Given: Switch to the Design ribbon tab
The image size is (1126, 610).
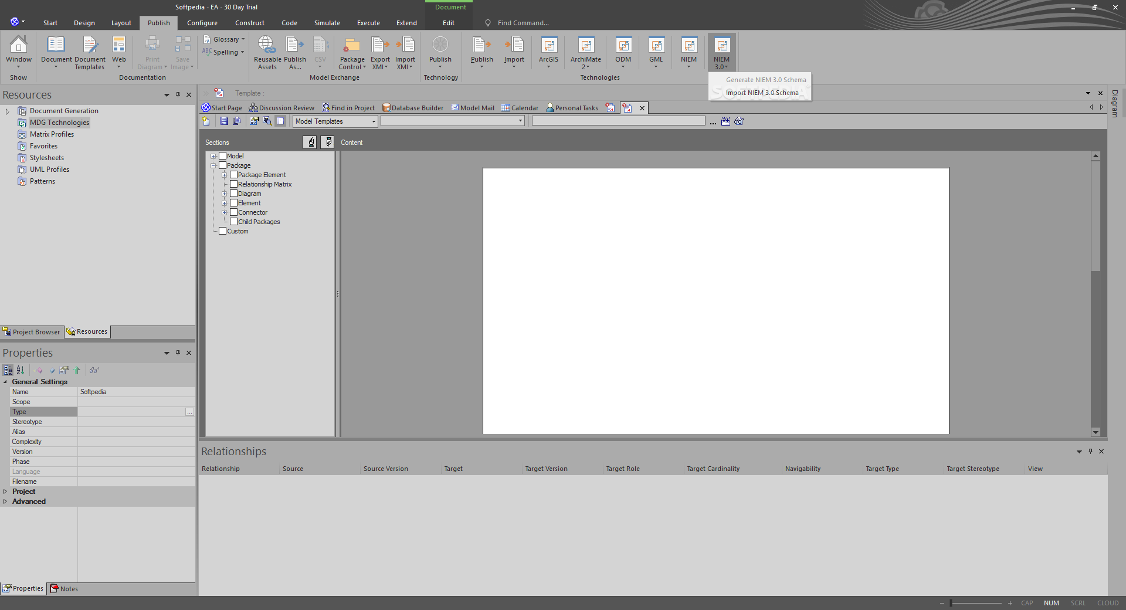Looking at the screenshot, I should (x=84, y=23).
